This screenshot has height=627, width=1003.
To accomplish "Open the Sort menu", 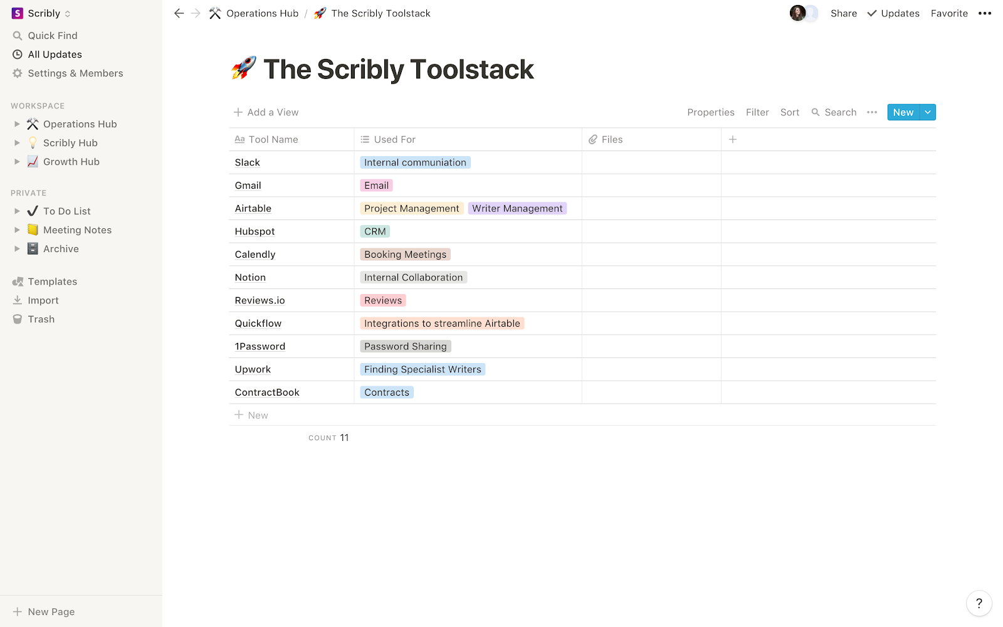I will click(x=790, y=112).
